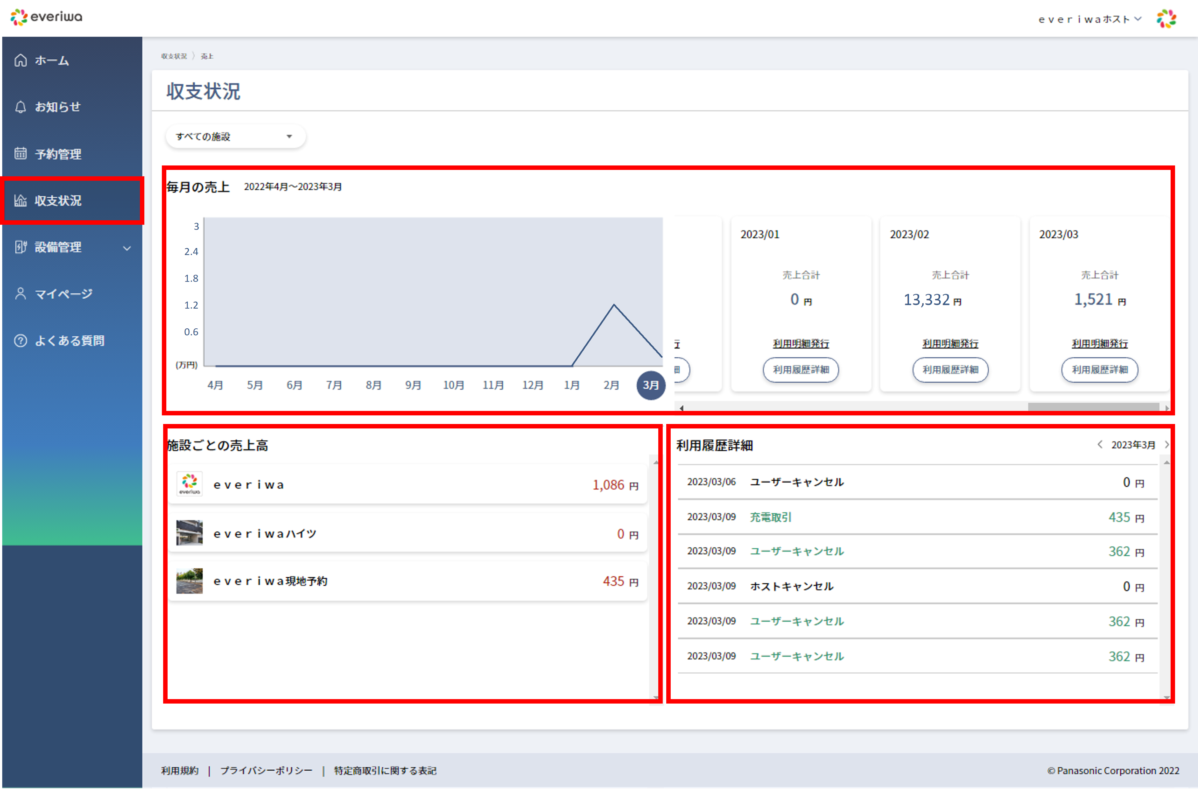Select 収支状況 in the sidebar
The width and height of the screenshot is (1198, 789).
click(x=72, y=201)
